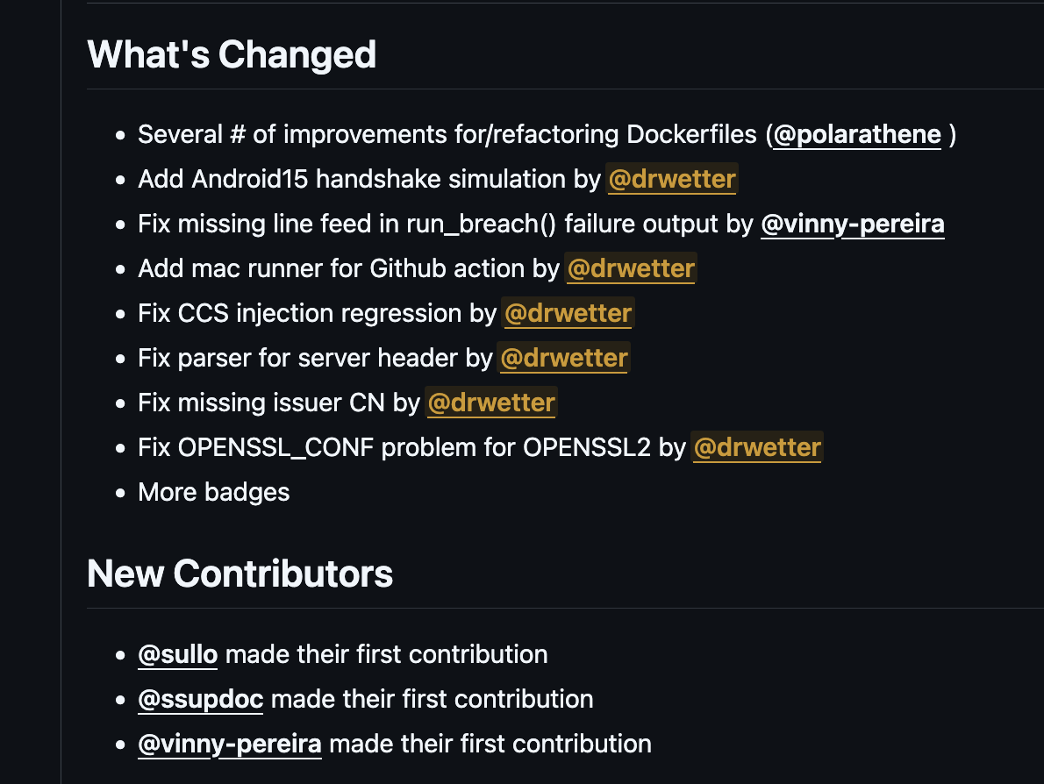The image size is (1044, 784).
Task: Click @drwetter on the Android15 handshake line
Action: coord(672,180)
